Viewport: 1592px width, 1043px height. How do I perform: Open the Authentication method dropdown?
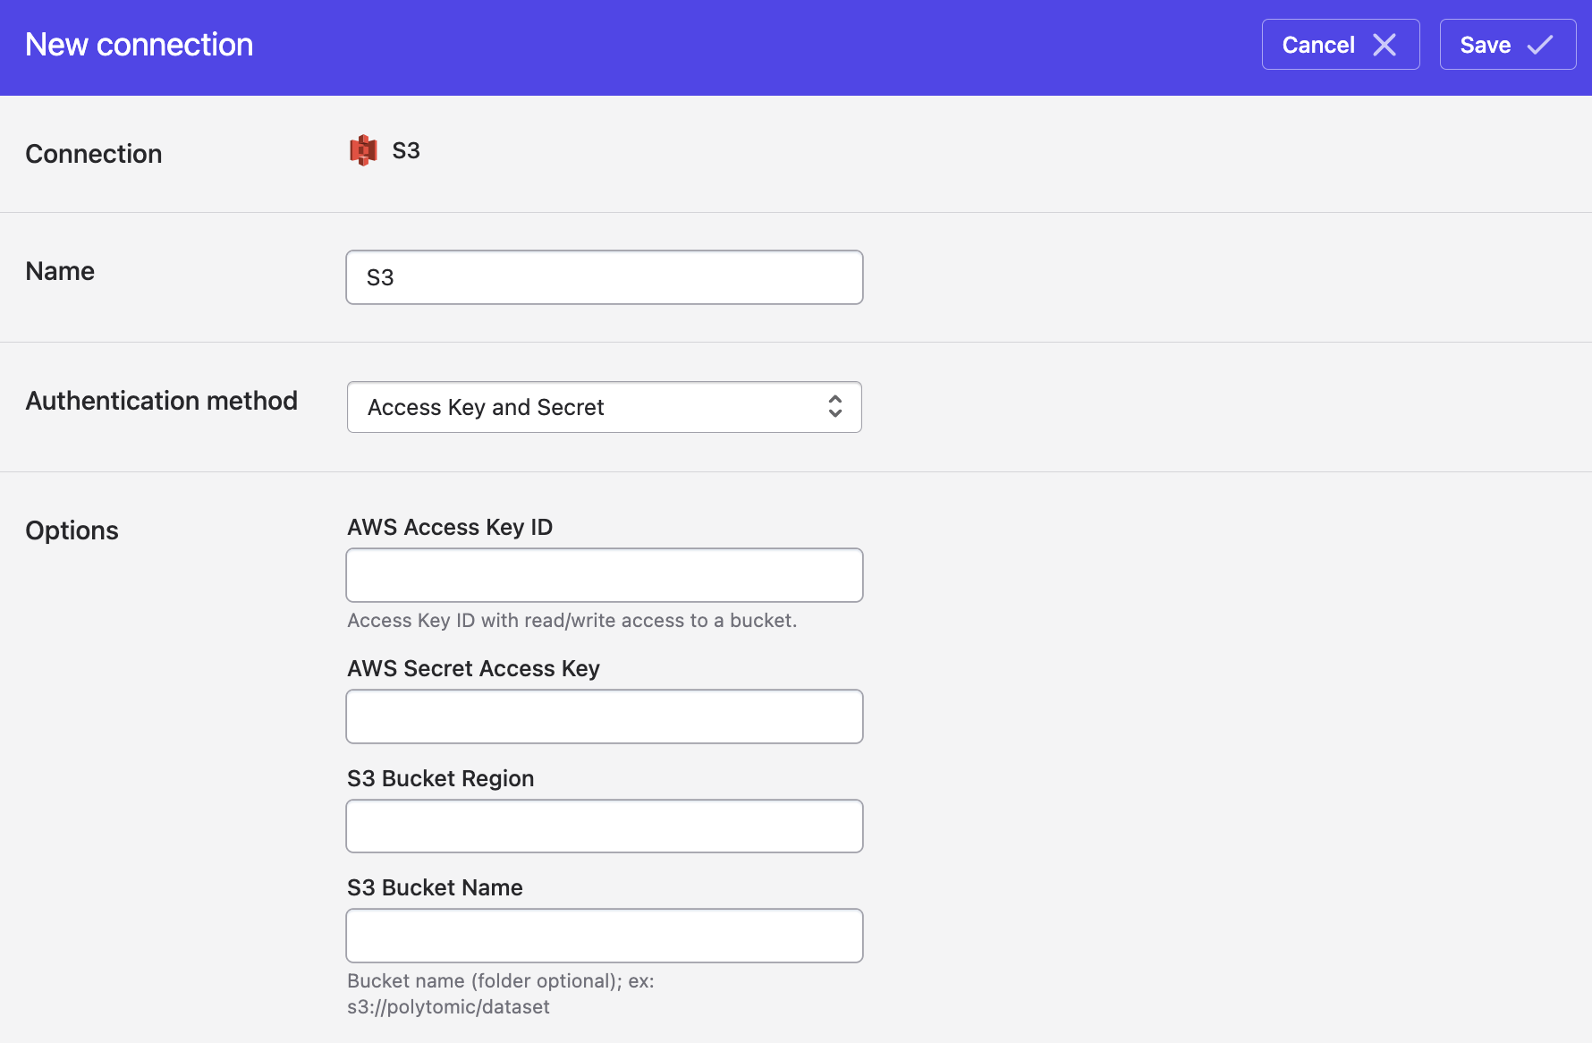(605, 407)
